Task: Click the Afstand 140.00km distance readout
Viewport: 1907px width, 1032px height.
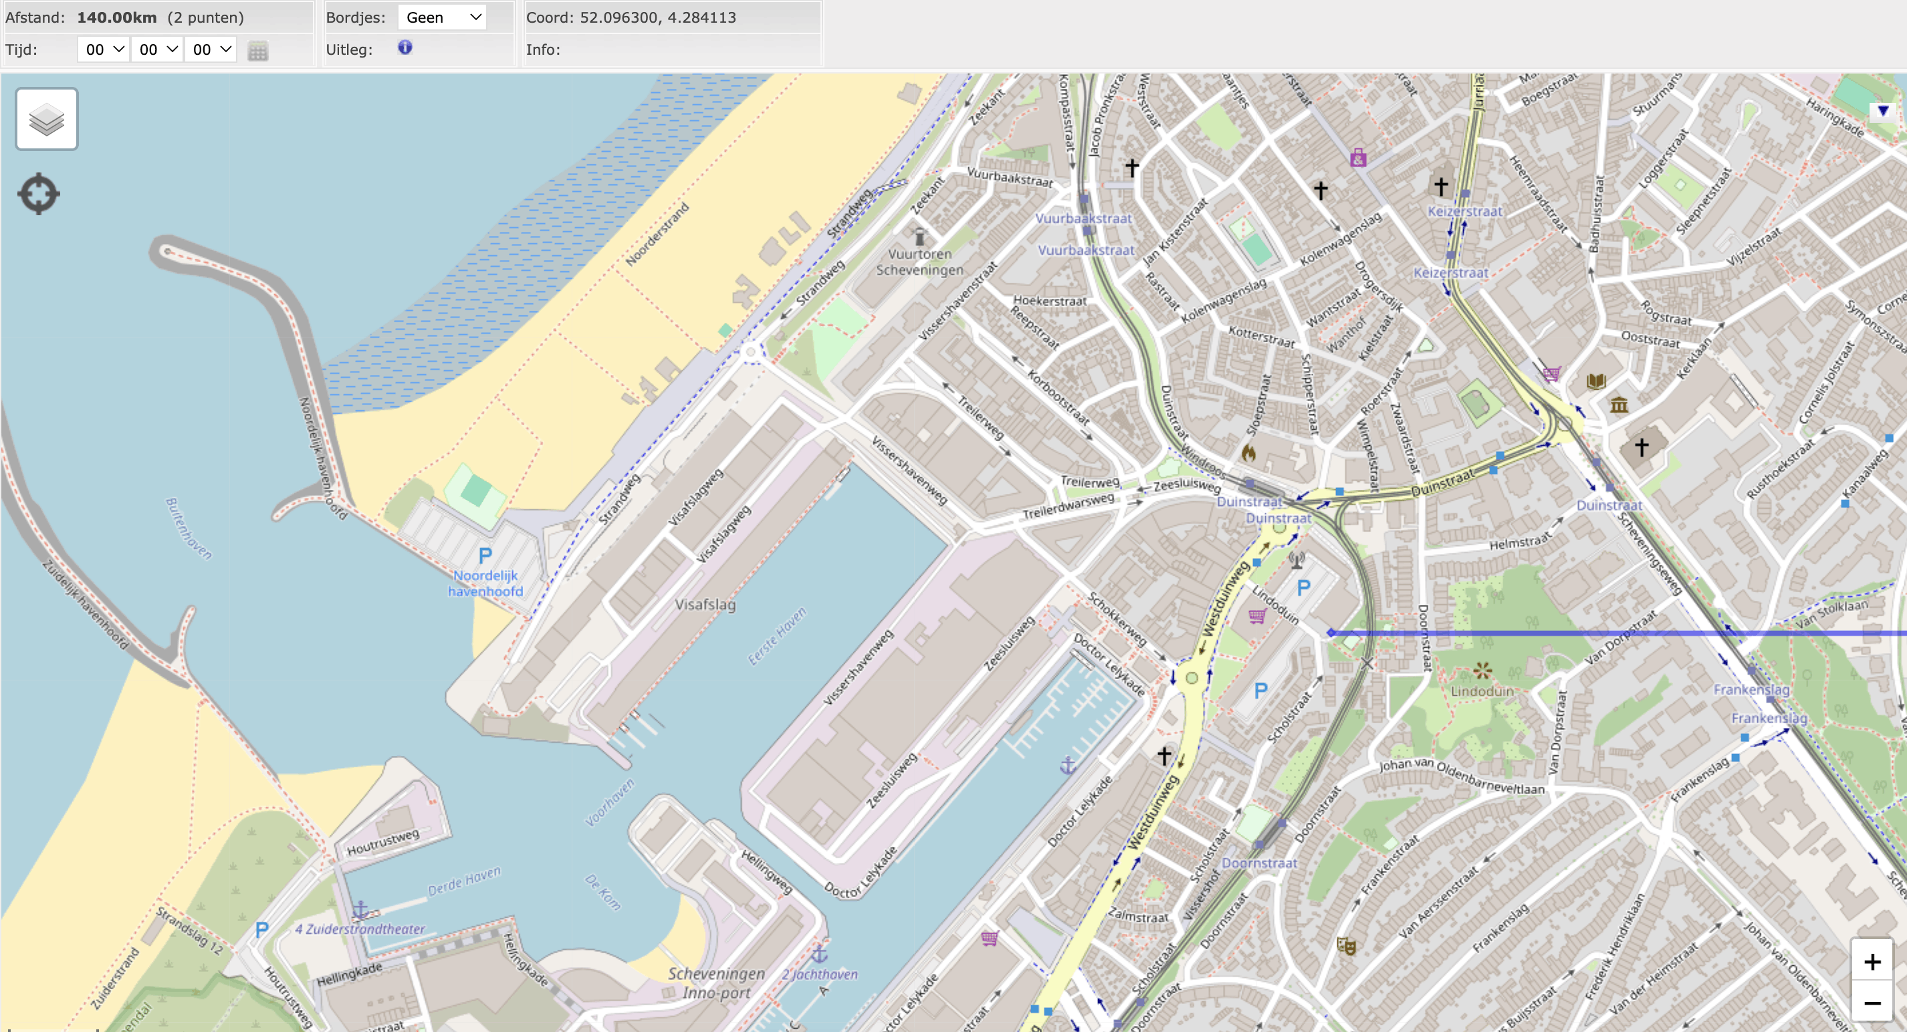Action: pyautogui.click(x=124, y=17)
